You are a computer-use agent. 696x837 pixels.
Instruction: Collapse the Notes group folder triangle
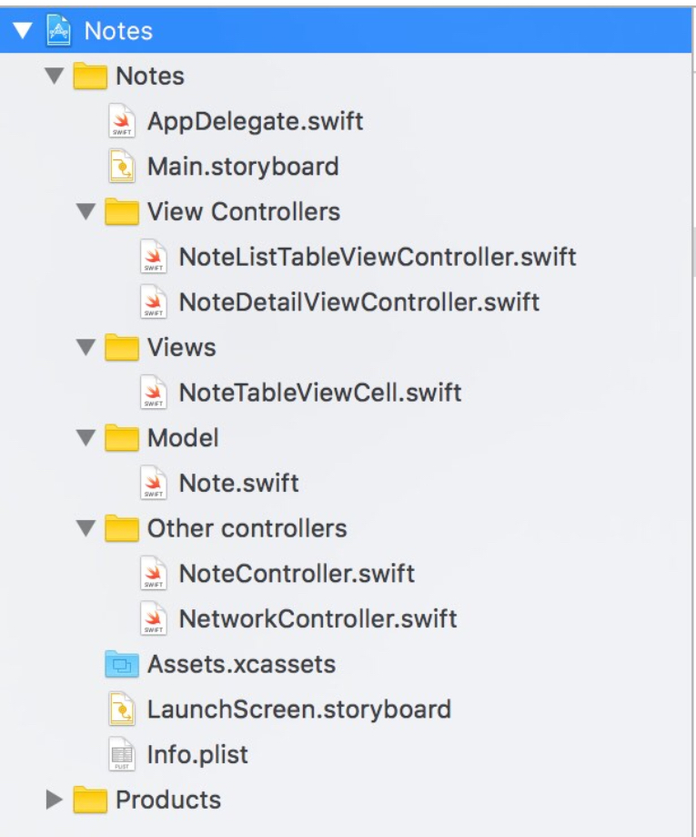pos(55,76)
